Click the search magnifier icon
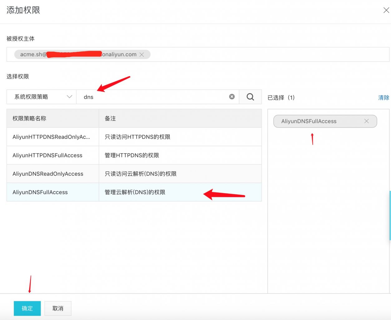Viewport: 391px width, 320px height. pos(250,97)
